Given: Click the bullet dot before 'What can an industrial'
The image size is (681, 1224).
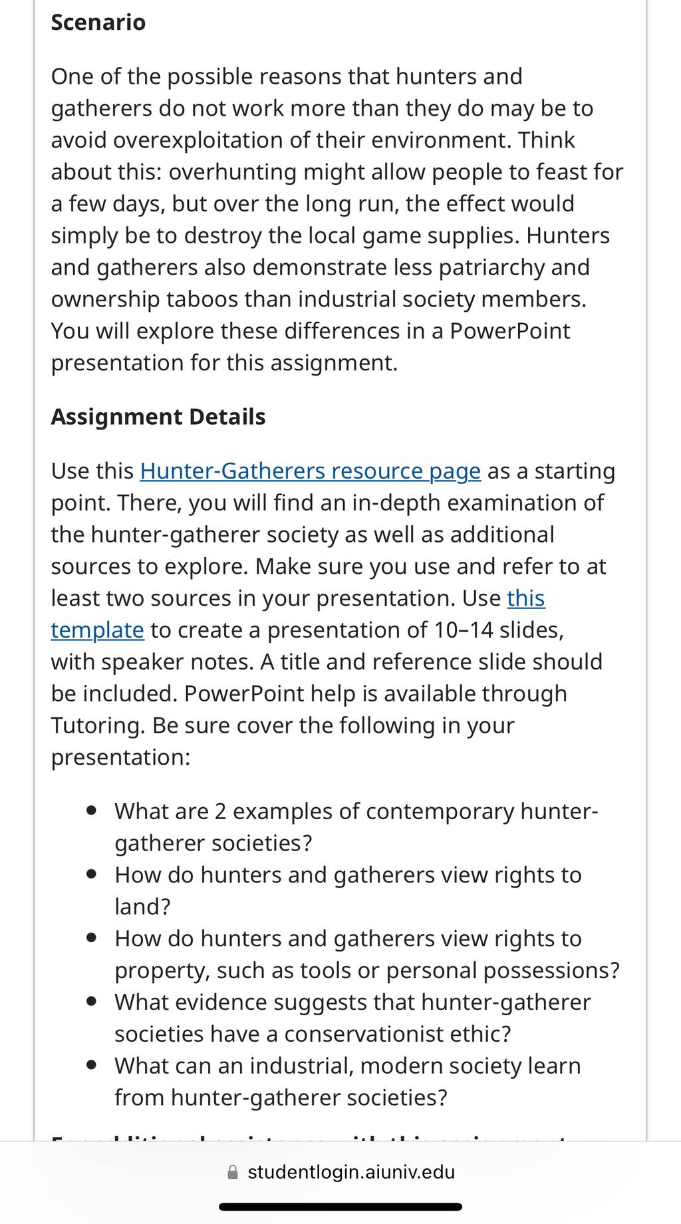Looking at the screenshot, I should coord(92,1066).
